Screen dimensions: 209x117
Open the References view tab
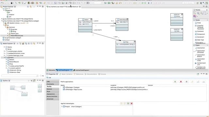[x=79, y=74]
